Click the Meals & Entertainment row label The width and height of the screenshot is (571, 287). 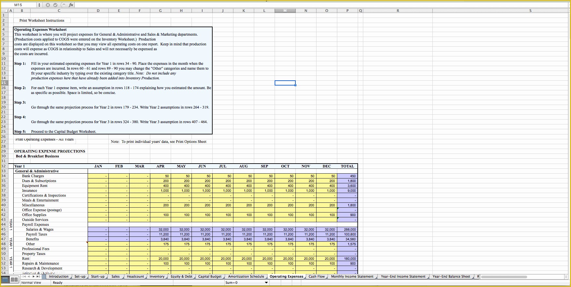tap(40, 200)
